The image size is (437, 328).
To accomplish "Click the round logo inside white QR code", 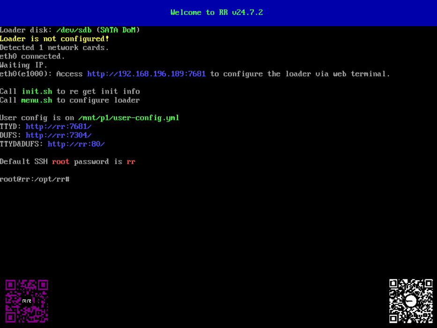I will 411,301.
